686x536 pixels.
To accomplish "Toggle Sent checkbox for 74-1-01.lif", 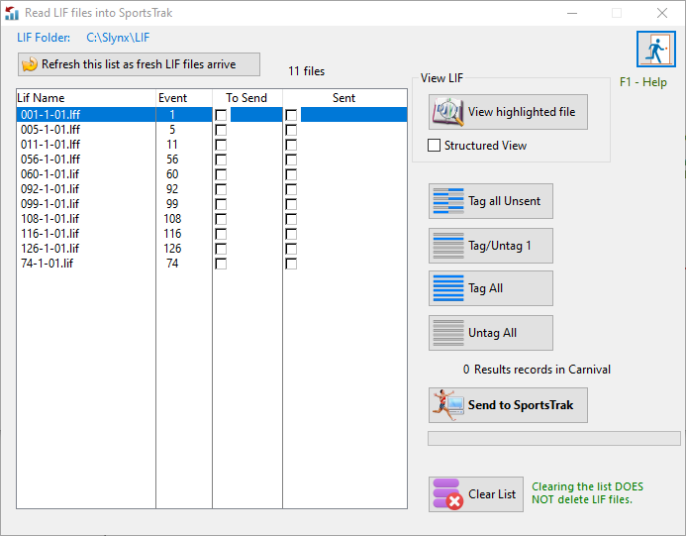I will click(291, 265).
